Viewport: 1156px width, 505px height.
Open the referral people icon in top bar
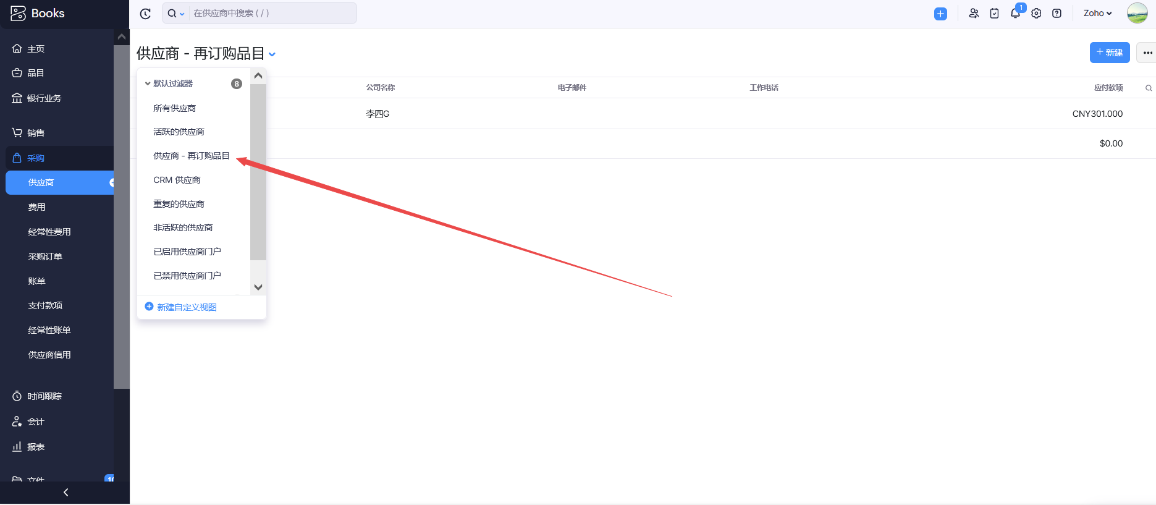point(974,14)
